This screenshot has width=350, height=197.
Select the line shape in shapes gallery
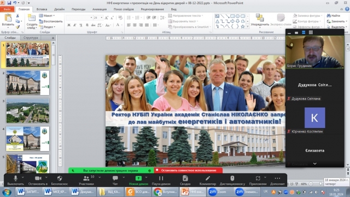tap(223, 16)
